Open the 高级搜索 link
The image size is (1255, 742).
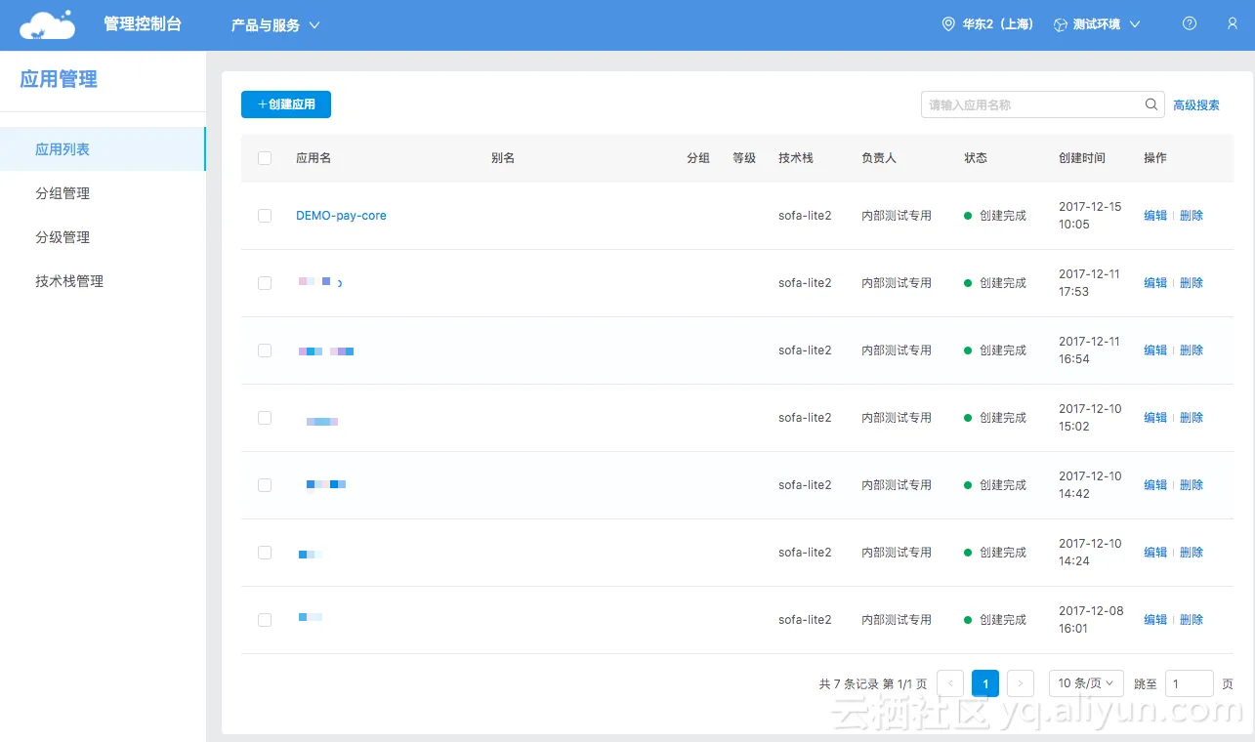coord(1196,105)
